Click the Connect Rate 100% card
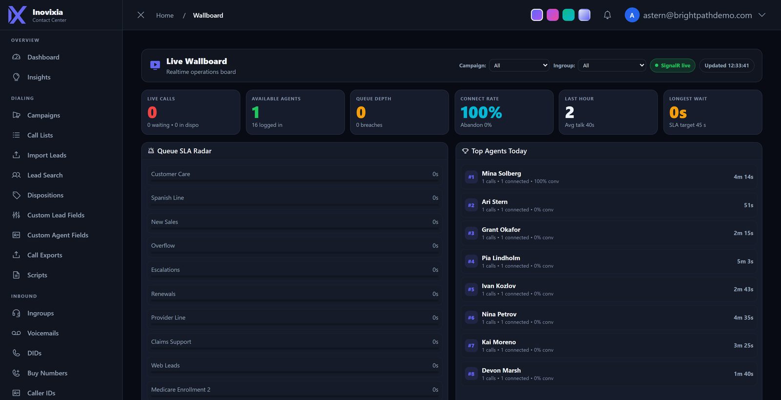781x400 pixels. click(x=504, y=112)
